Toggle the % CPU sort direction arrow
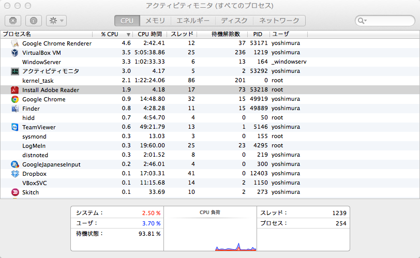 coord(128,35)
